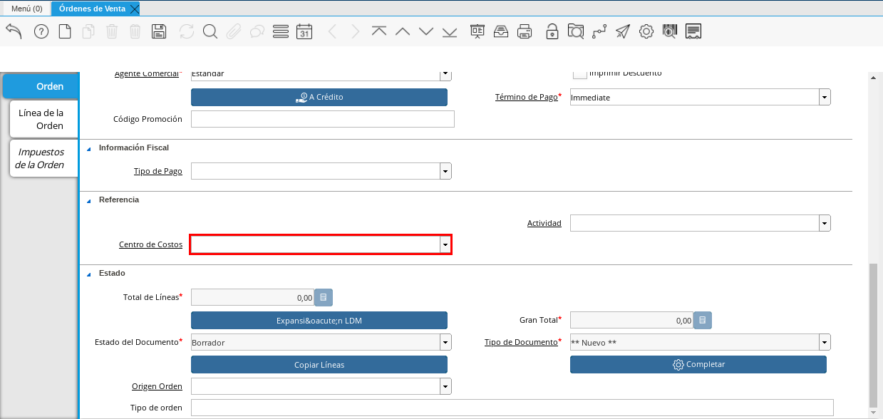Open the report presentation board icon
The width and height of the screenshot is (883, 419).
coord(477,31)
